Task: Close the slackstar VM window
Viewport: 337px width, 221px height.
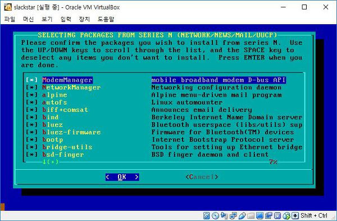Action: tap(326, 7)
